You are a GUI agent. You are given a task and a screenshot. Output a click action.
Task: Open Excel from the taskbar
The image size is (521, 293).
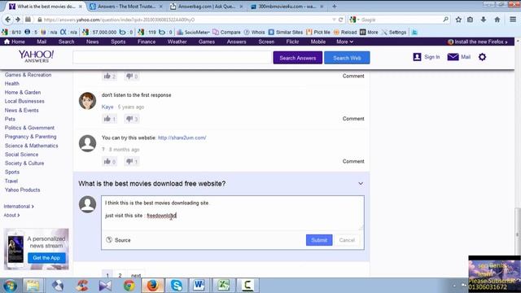pyautogui.click(x=224, y=286)
